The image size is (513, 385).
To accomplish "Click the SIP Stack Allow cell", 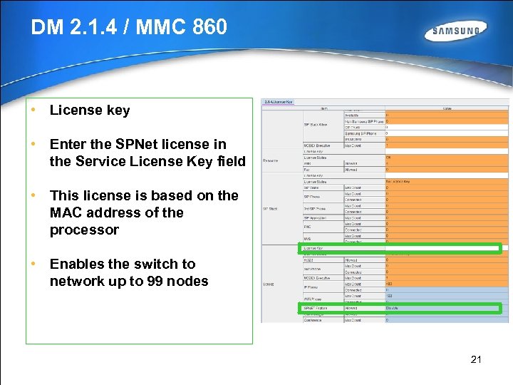I will point(323,125).
